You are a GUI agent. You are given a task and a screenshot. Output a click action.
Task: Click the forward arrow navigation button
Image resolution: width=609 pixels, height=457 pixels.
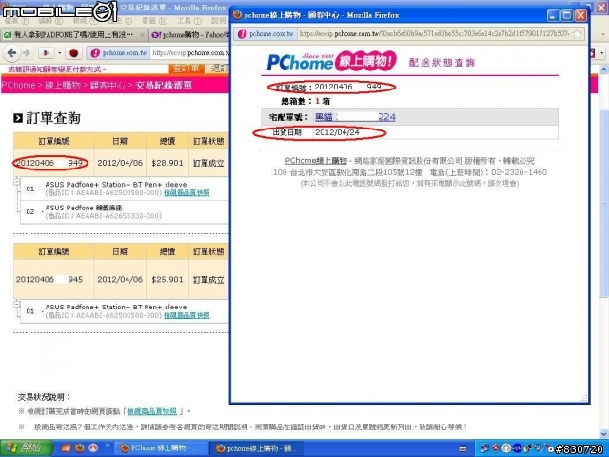coord(27,53)
